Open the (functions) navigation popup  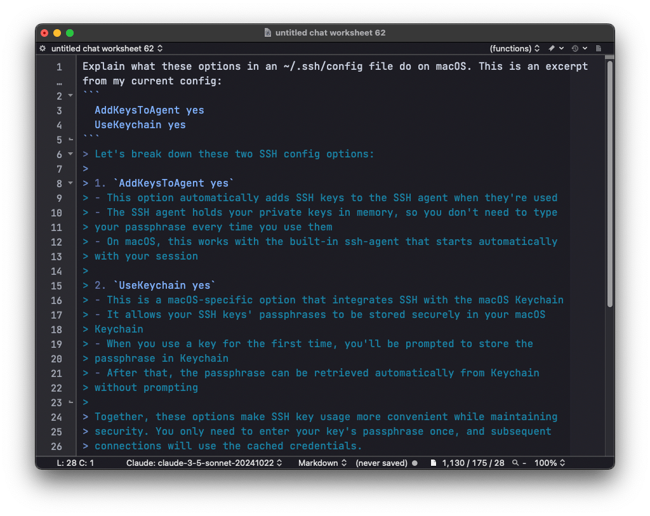[x=514, y=48]
